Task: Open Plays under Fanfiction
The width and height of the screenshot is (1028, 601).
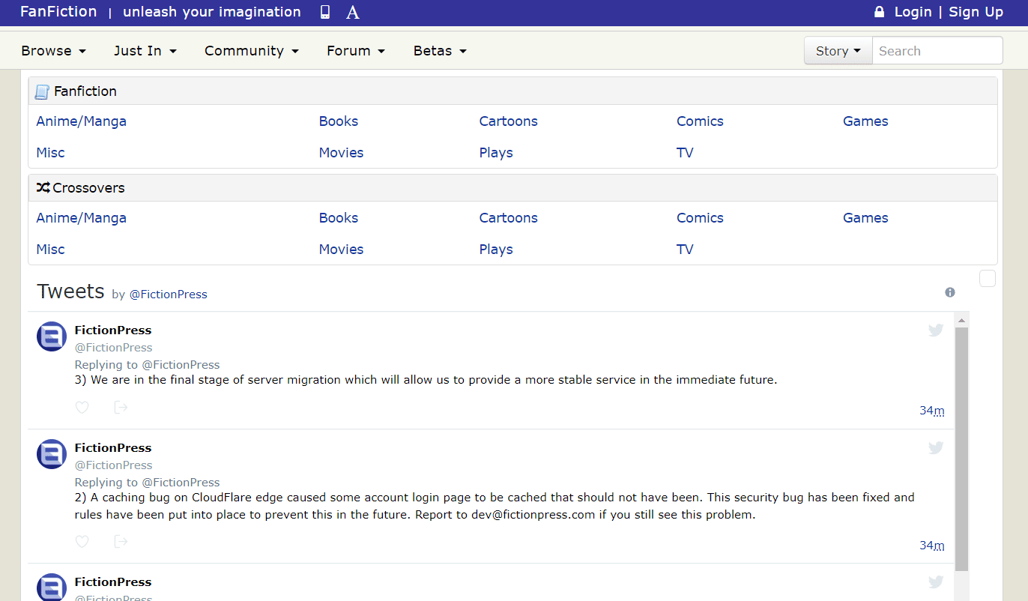Action: (496, 153)
